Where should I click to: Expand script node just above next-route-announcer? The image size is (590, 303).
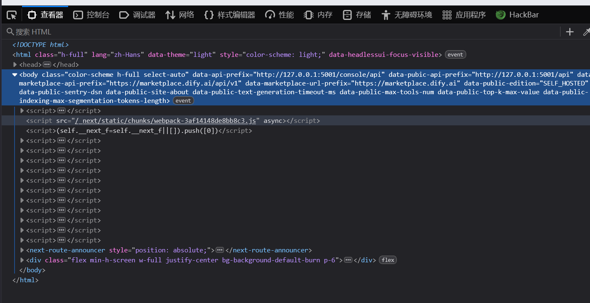[22, 240]
